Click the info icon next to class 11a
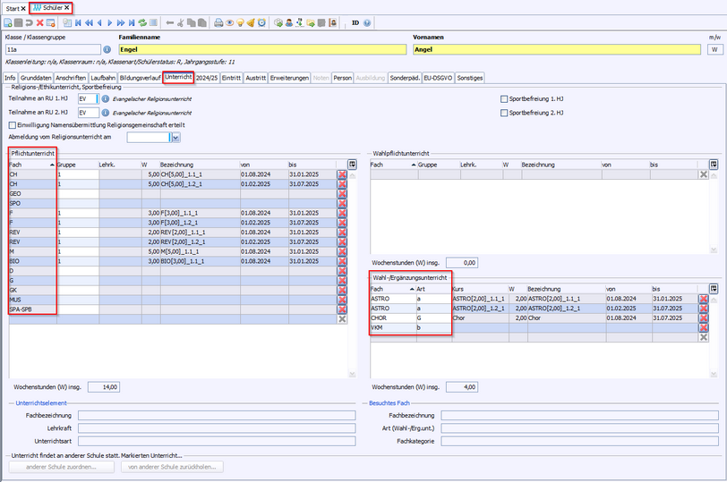 pos(107,50)
